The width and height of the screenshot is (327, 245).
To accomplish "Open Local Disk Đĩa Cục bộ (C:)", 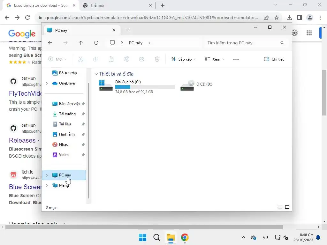I will click(x=137, y=87).
